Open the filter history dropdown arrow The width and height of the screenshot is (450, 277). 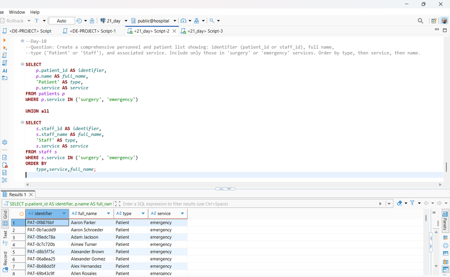pyautogui.click(x=388, y=204)
